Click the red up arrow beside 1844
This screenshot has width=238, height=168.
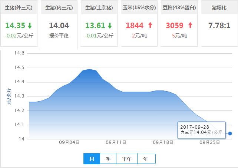click(x=150, y=25)
